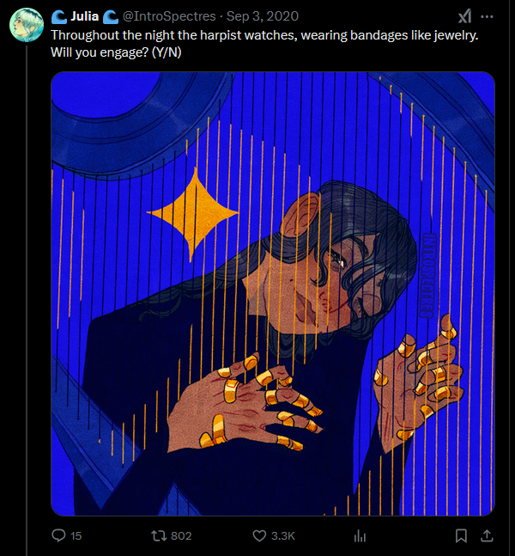
Task: Click the display name Julia
Action: click(x=85, y=16)
